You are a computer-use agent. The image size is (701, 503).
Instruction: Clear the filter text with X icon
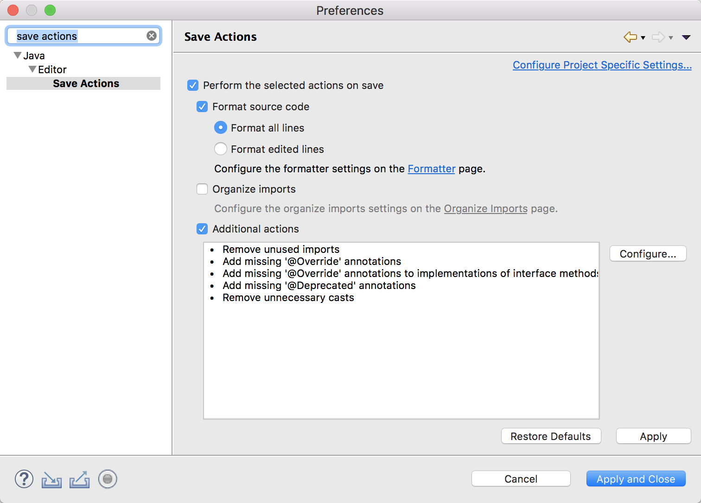(152, 36)
